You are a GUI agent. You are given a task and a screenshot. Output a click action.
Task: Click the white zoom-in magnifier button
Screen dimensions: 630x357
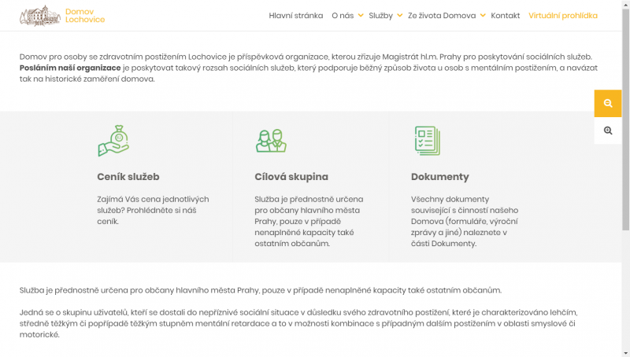tap(607, 131)
